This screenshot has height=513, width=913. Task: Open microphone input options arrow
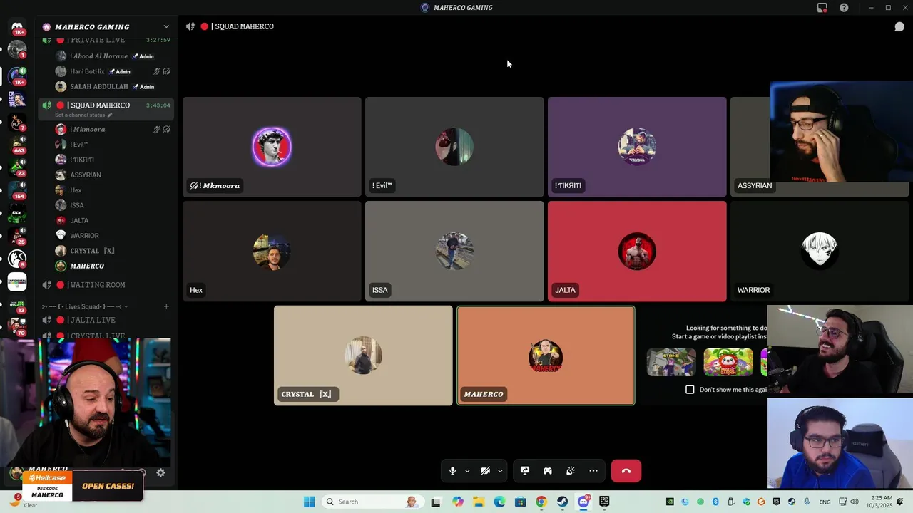467,471
